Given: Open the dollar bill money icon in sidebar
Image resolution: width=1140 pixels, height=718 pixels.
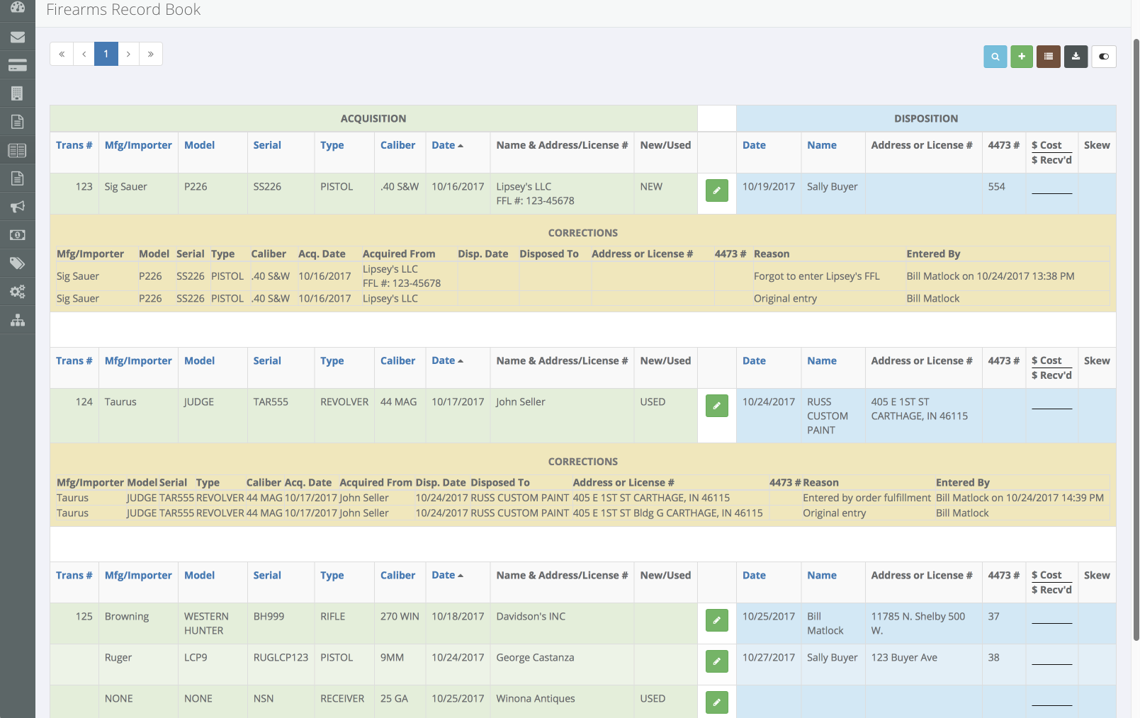Looking at the screenshot, I should [18, 235].
